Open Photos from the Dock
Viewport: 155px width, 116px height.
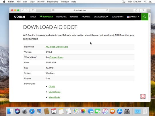click(83, 111)
